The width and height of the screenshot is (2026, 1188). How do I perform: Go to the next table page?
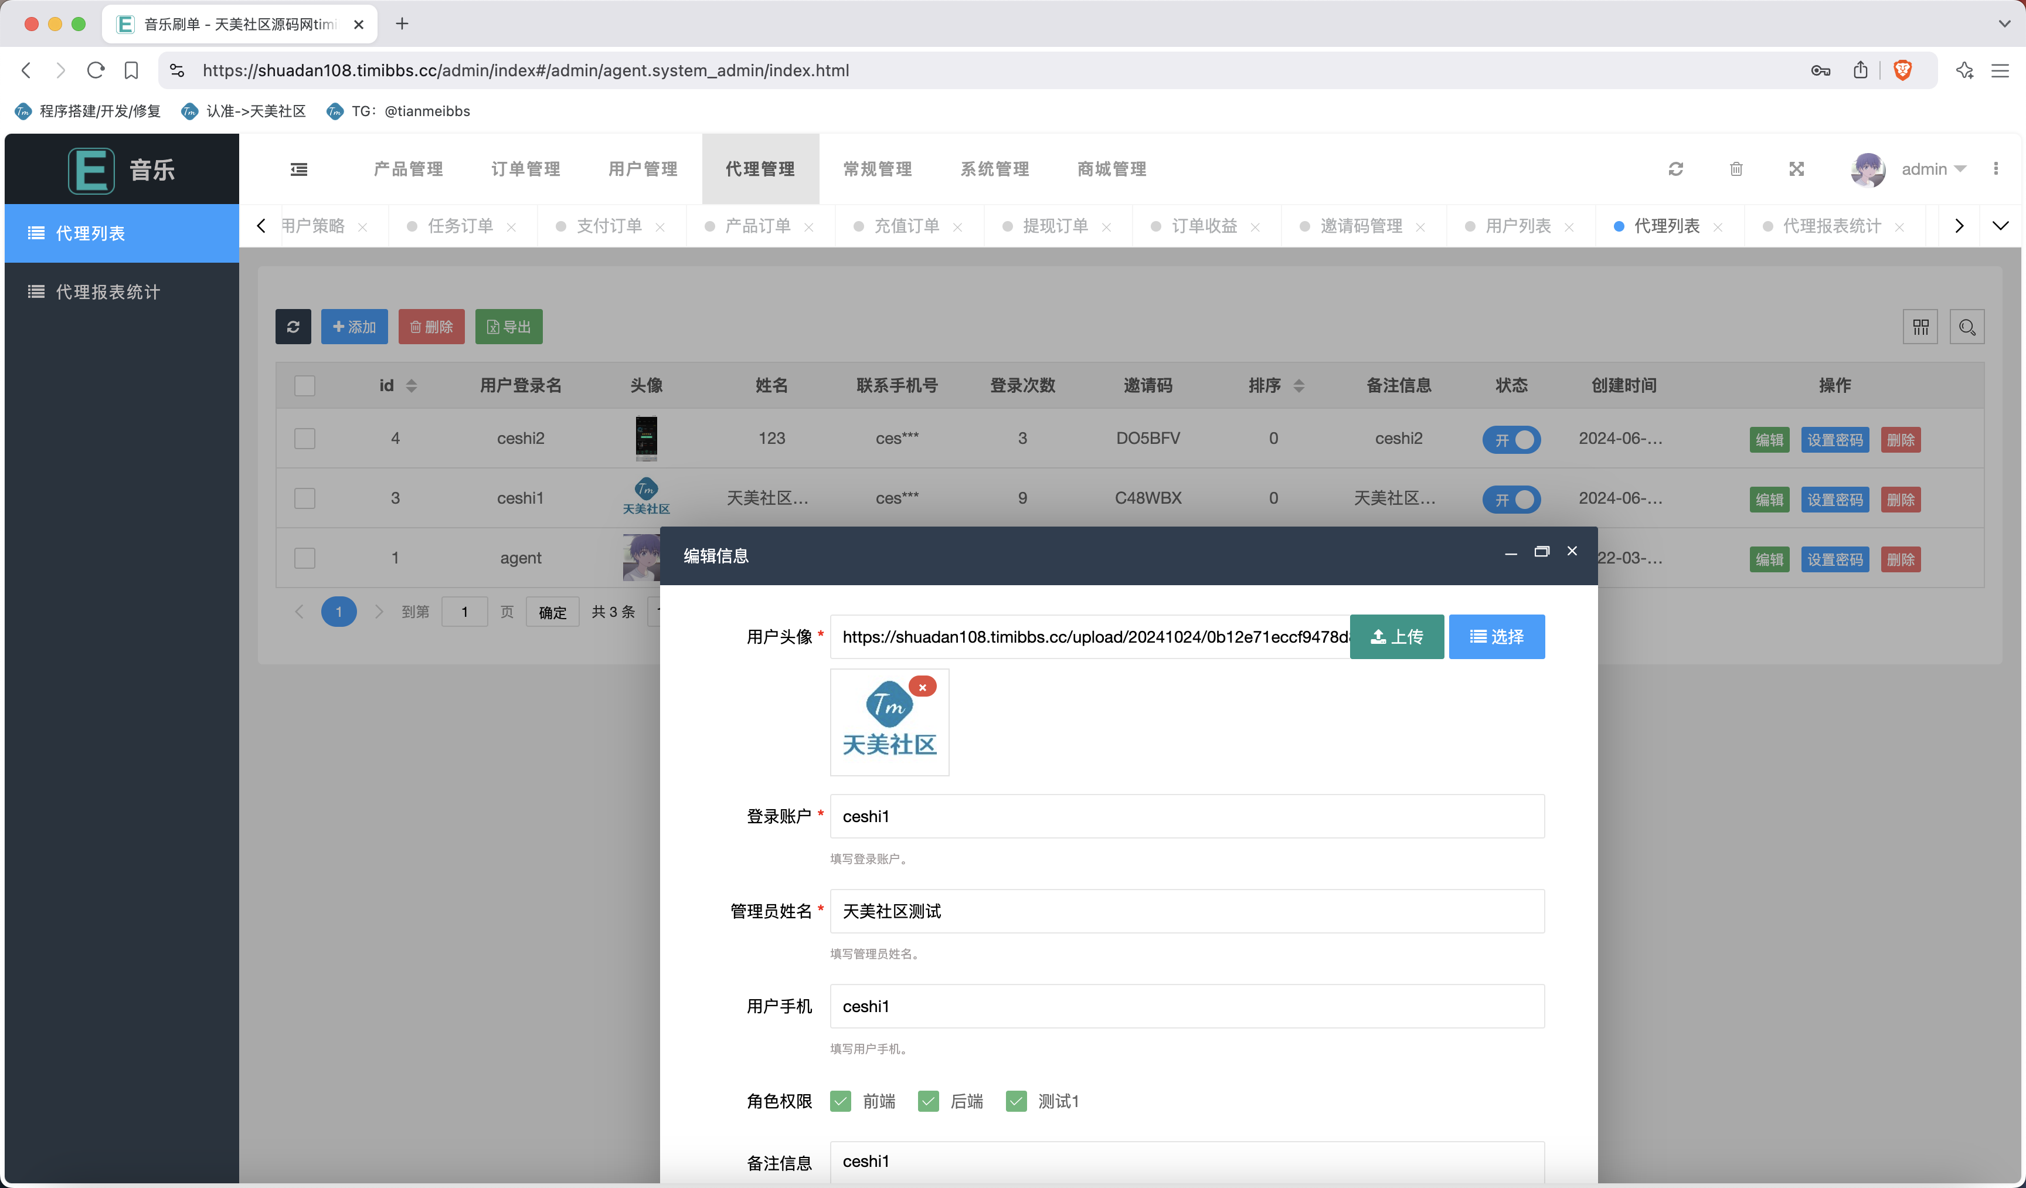379,612
